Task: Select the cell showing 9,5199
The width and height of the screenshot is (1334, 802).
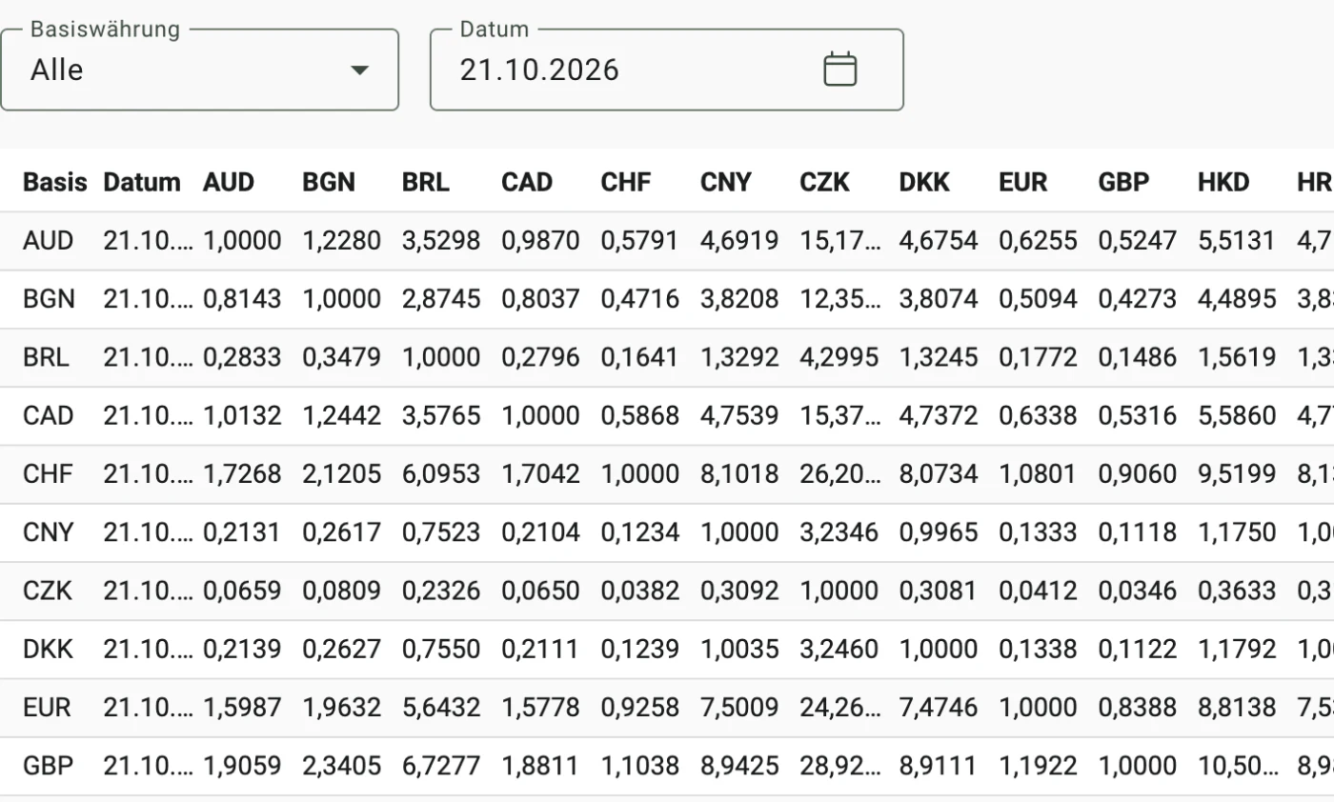Action: coord(1237,473)
